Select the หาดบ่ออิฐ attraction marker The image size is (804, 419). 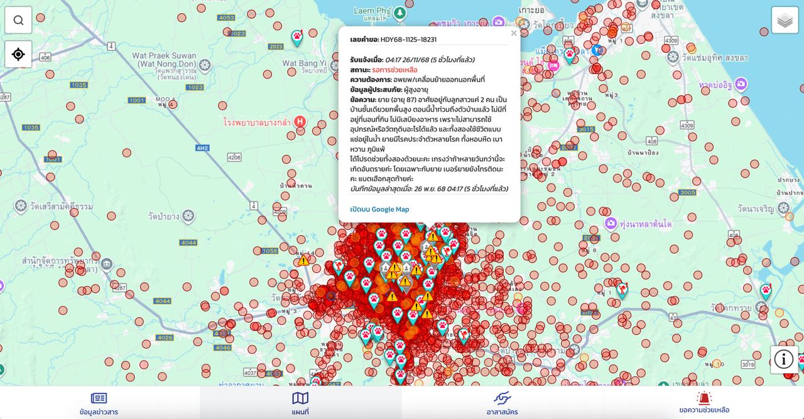[x=741, y=84]
